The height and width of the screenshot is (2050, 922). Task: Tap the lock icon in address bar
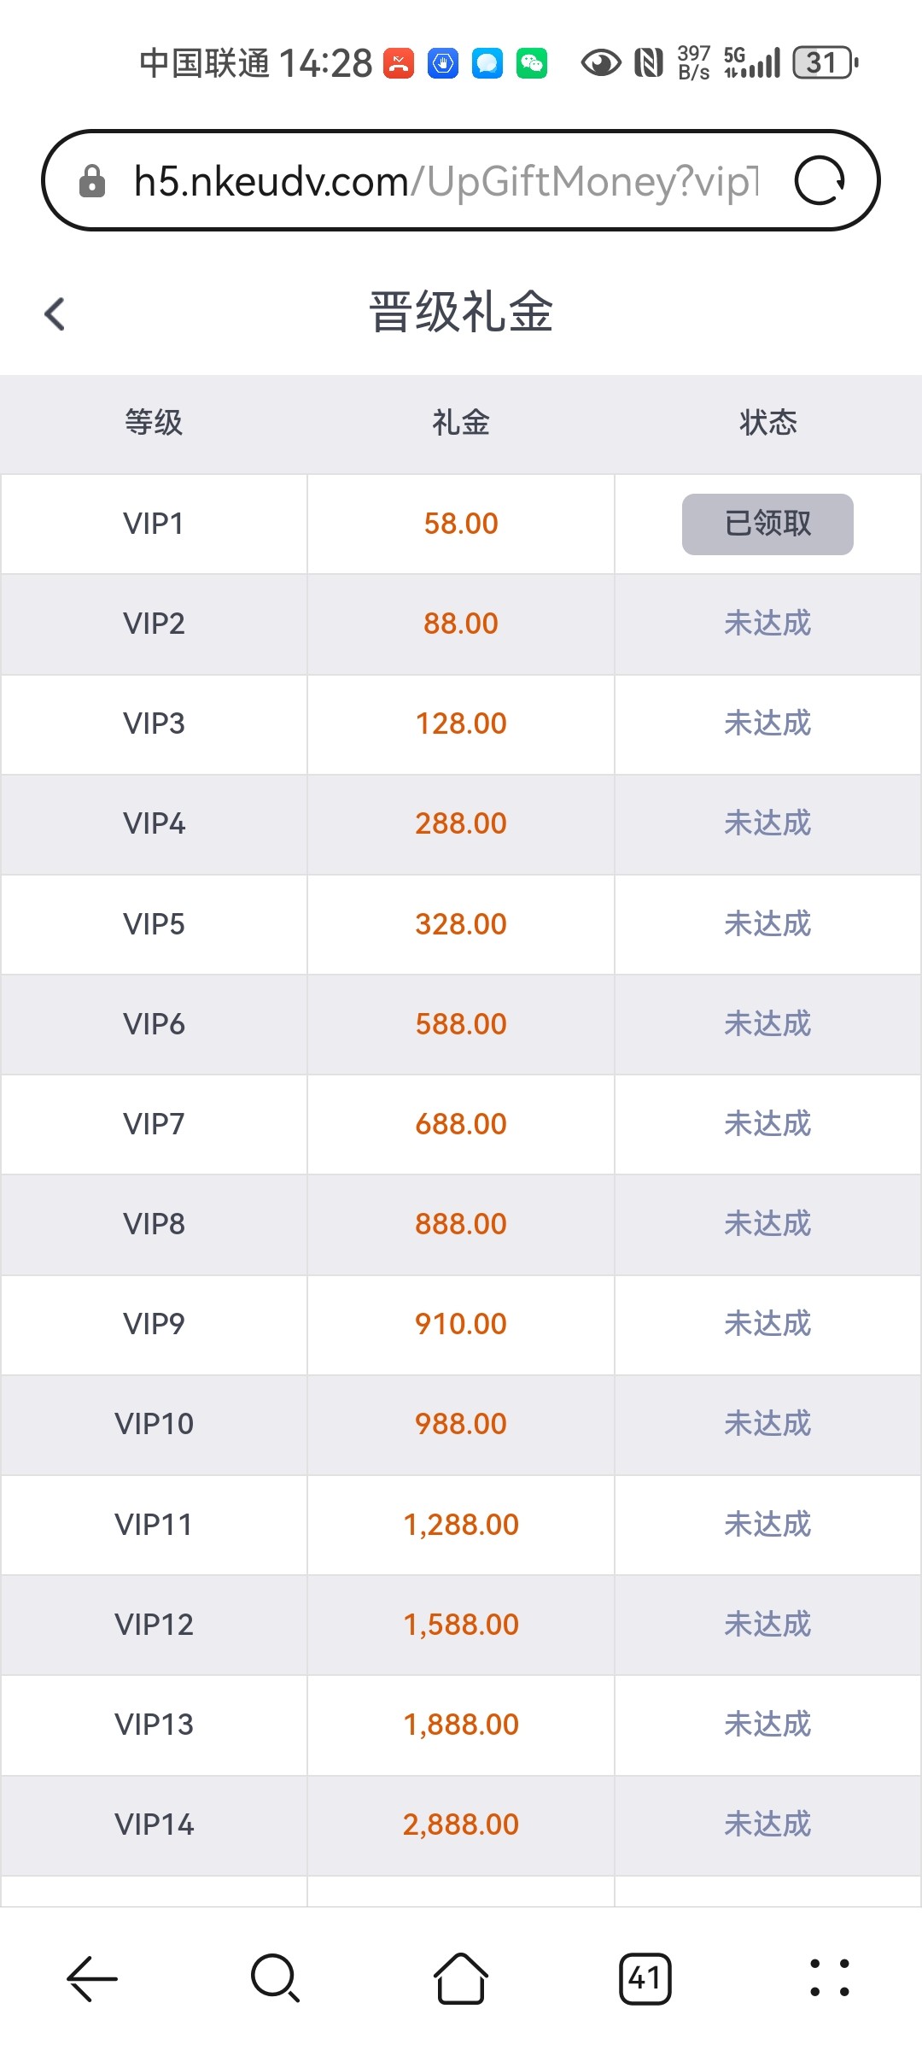point(92,181)
